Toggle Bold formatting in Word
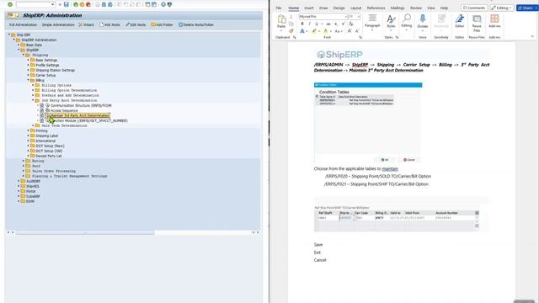This screenshot has width=539, height=303. click(302, 24)
